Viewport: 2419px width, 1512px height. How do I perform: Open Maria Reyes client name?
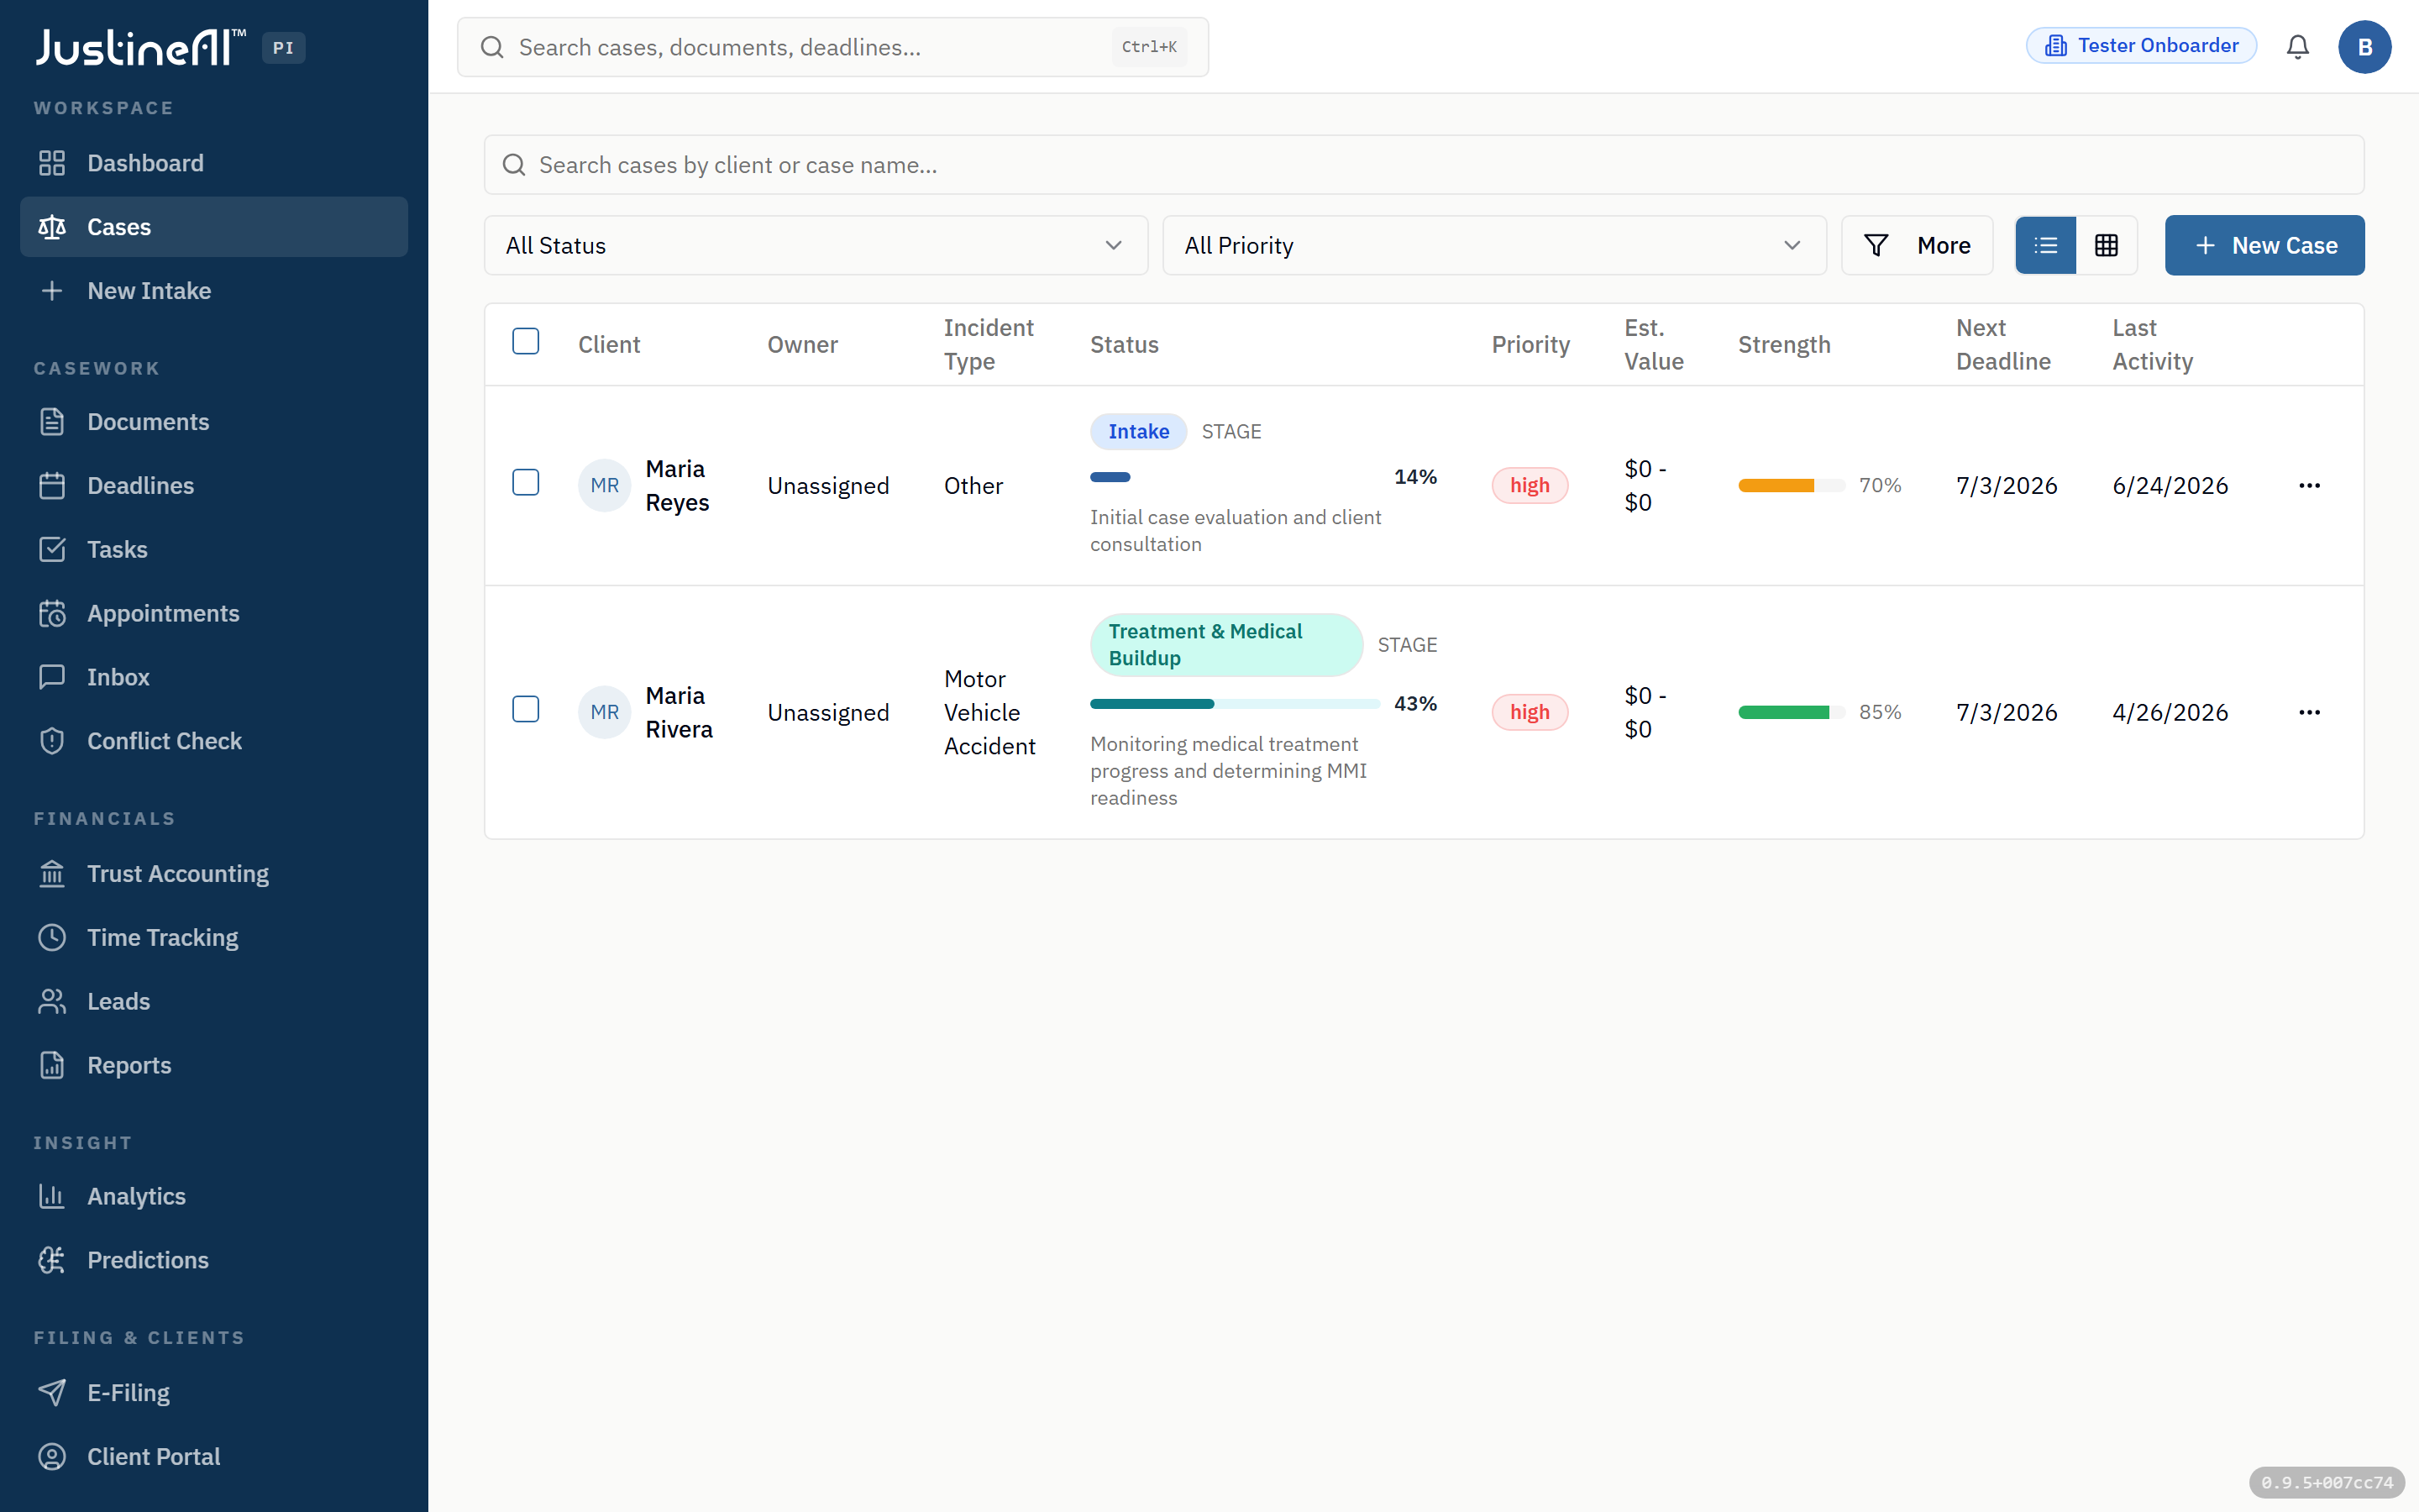point(677,486)
